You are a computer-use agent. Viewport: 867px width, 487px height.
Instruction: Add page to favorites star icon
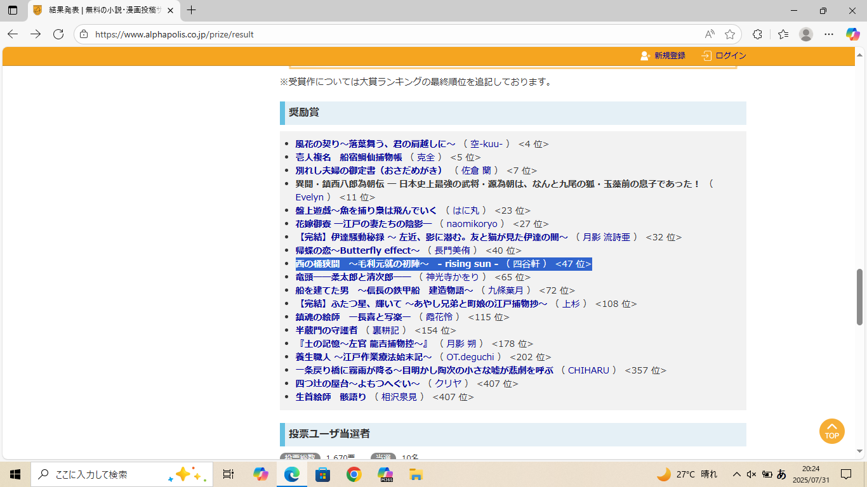point(730,34)
